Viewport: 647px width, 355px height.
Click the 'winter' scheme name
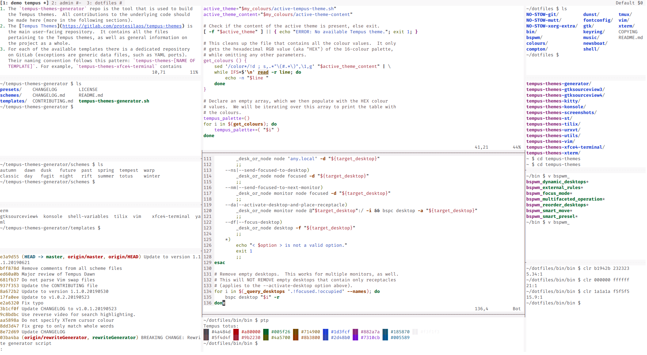click(x=152, y=176)
